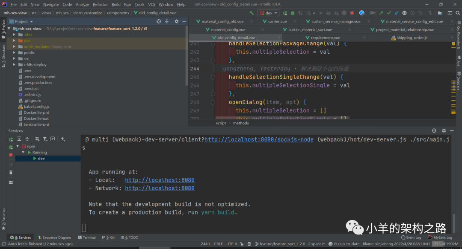Screen dimensions: 462x249
Task: Switch to requirement.vue tab
Action: click(325, 38)
